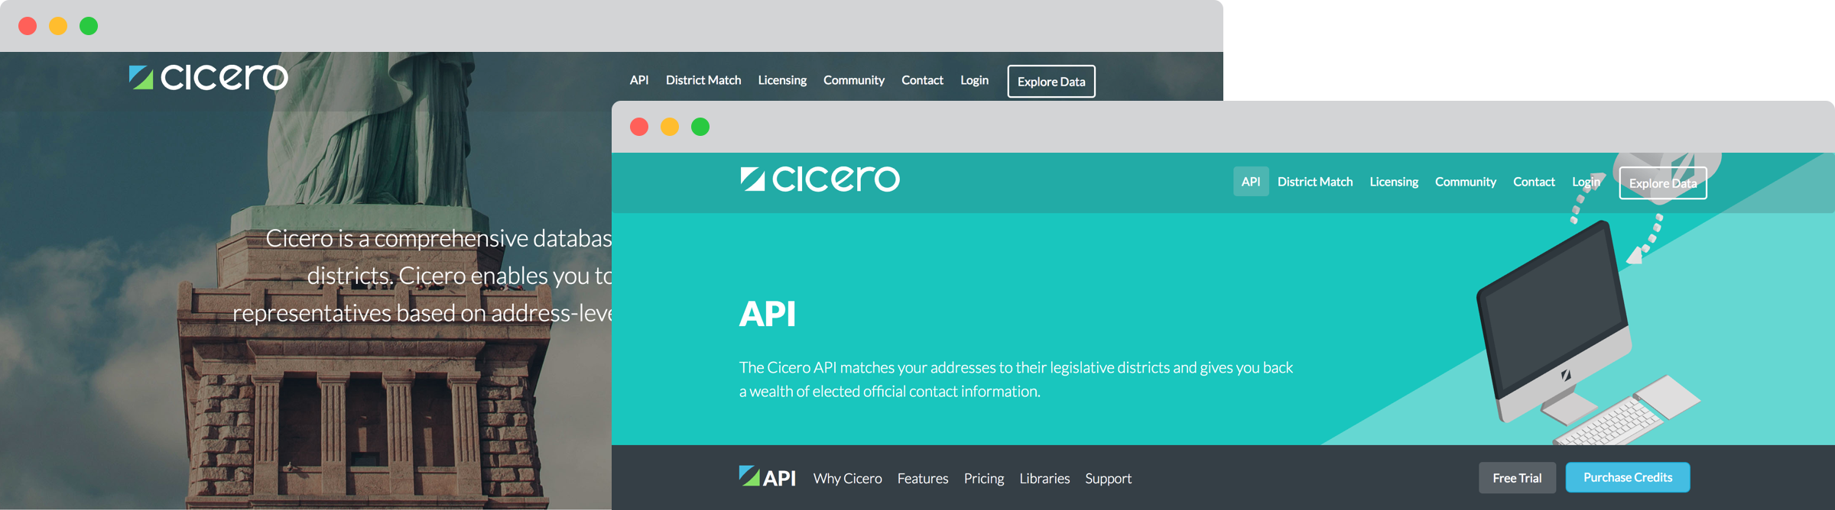This screenshot has width=1835, height=510.
Task: Maximize the back window with green button
Action: coord(89,26)
